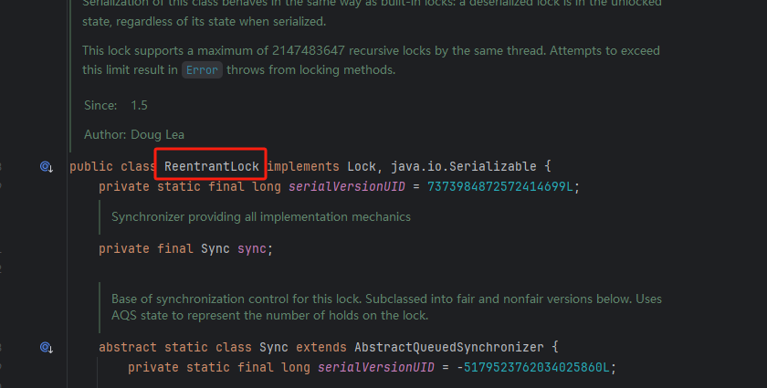Screen dimensions: 767x388
Task: Click the 'Since: 1.5' doc tag
Action: point(115,105)
